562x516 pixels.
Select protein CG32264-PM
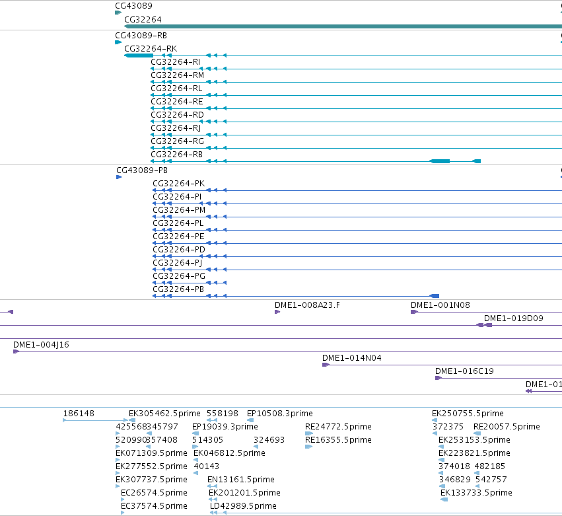(x=179, y=210)
